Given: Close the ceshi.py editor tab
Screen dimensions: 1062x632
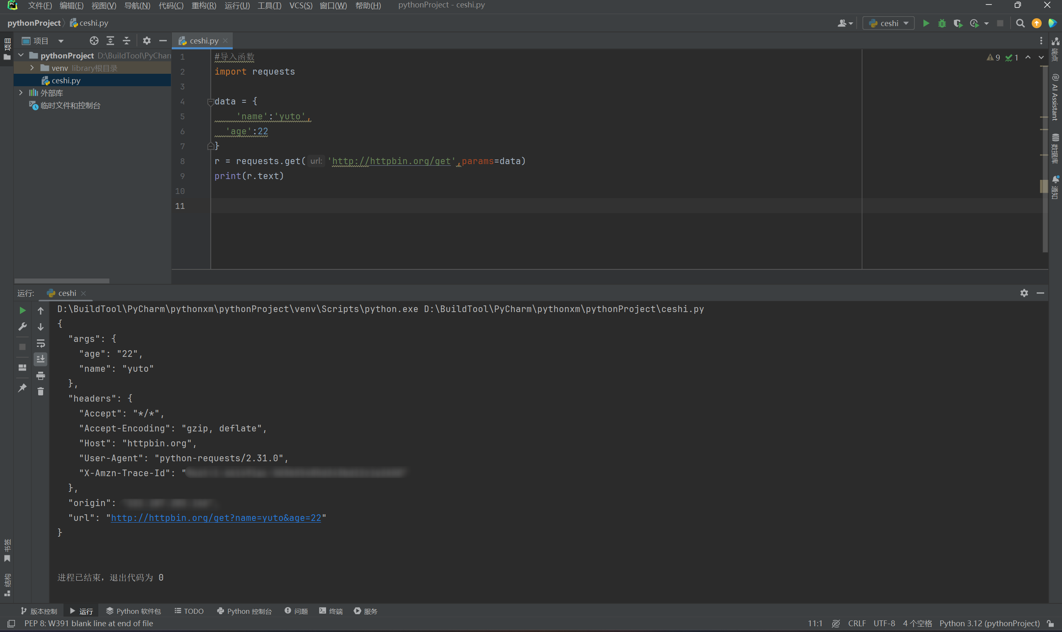Looking at the screenshot, I should point(225,41).
